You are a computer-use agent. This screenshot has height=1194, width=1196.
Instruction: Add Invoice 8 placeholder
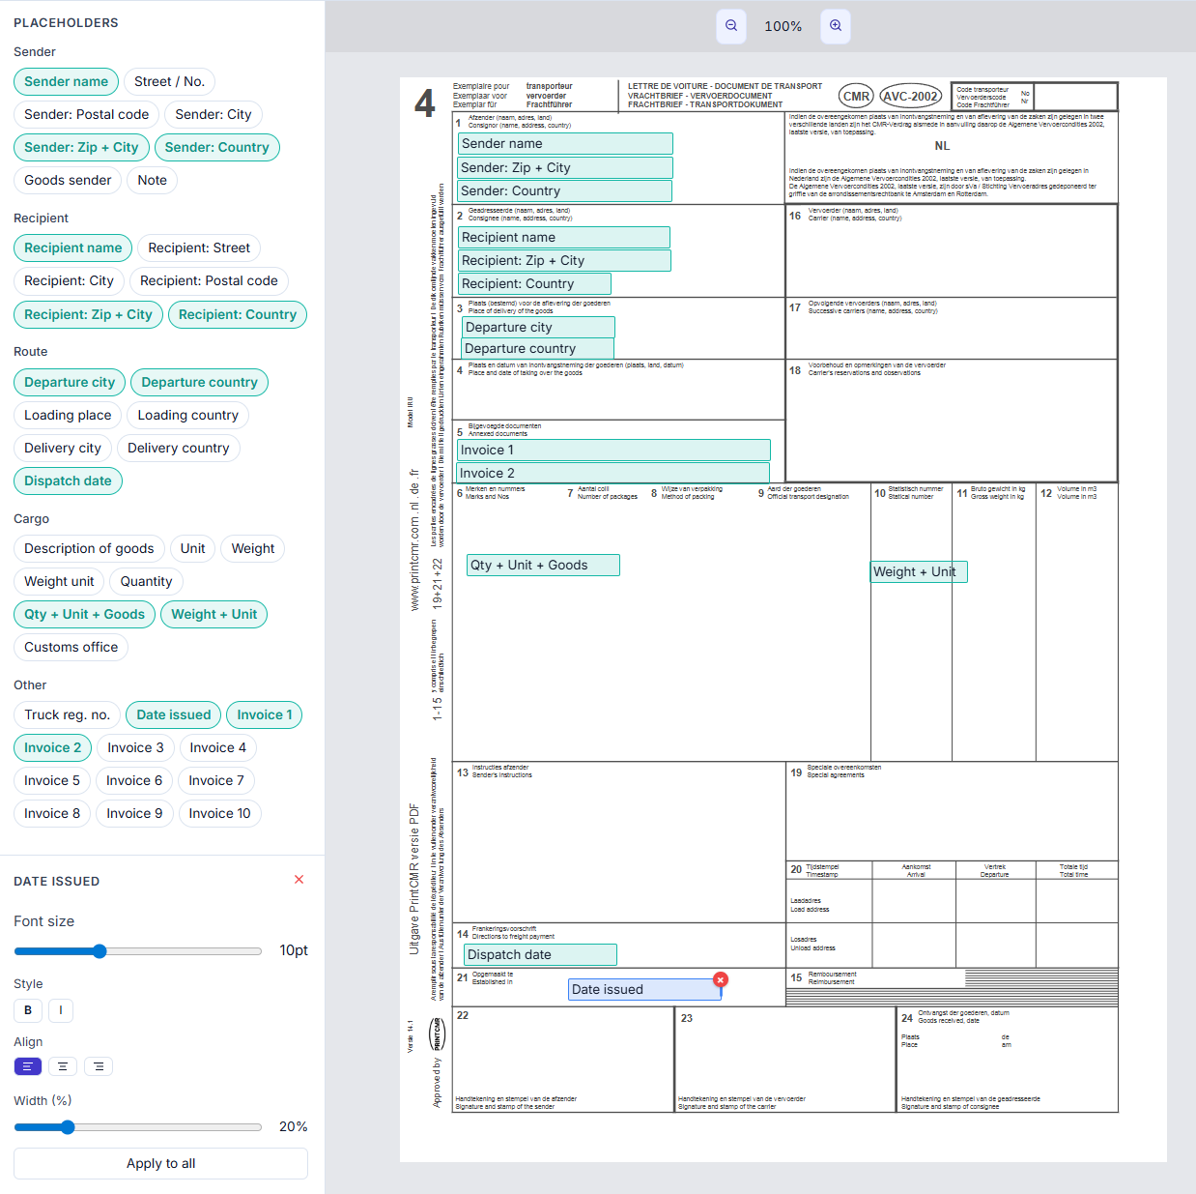(52, 813)
